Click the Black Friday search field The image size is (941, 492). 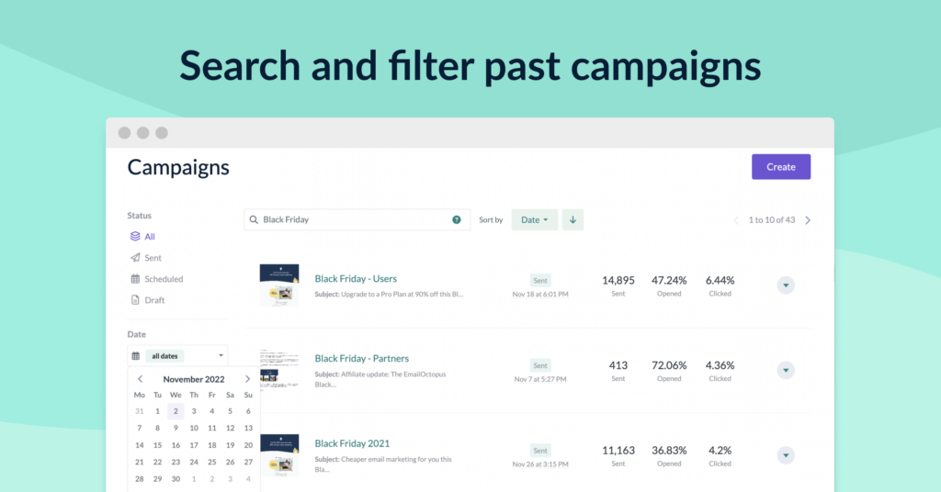[x=354, y=220]
